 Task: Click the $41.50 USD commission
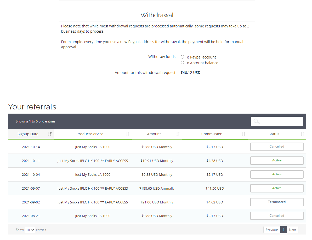coord(215,188)
